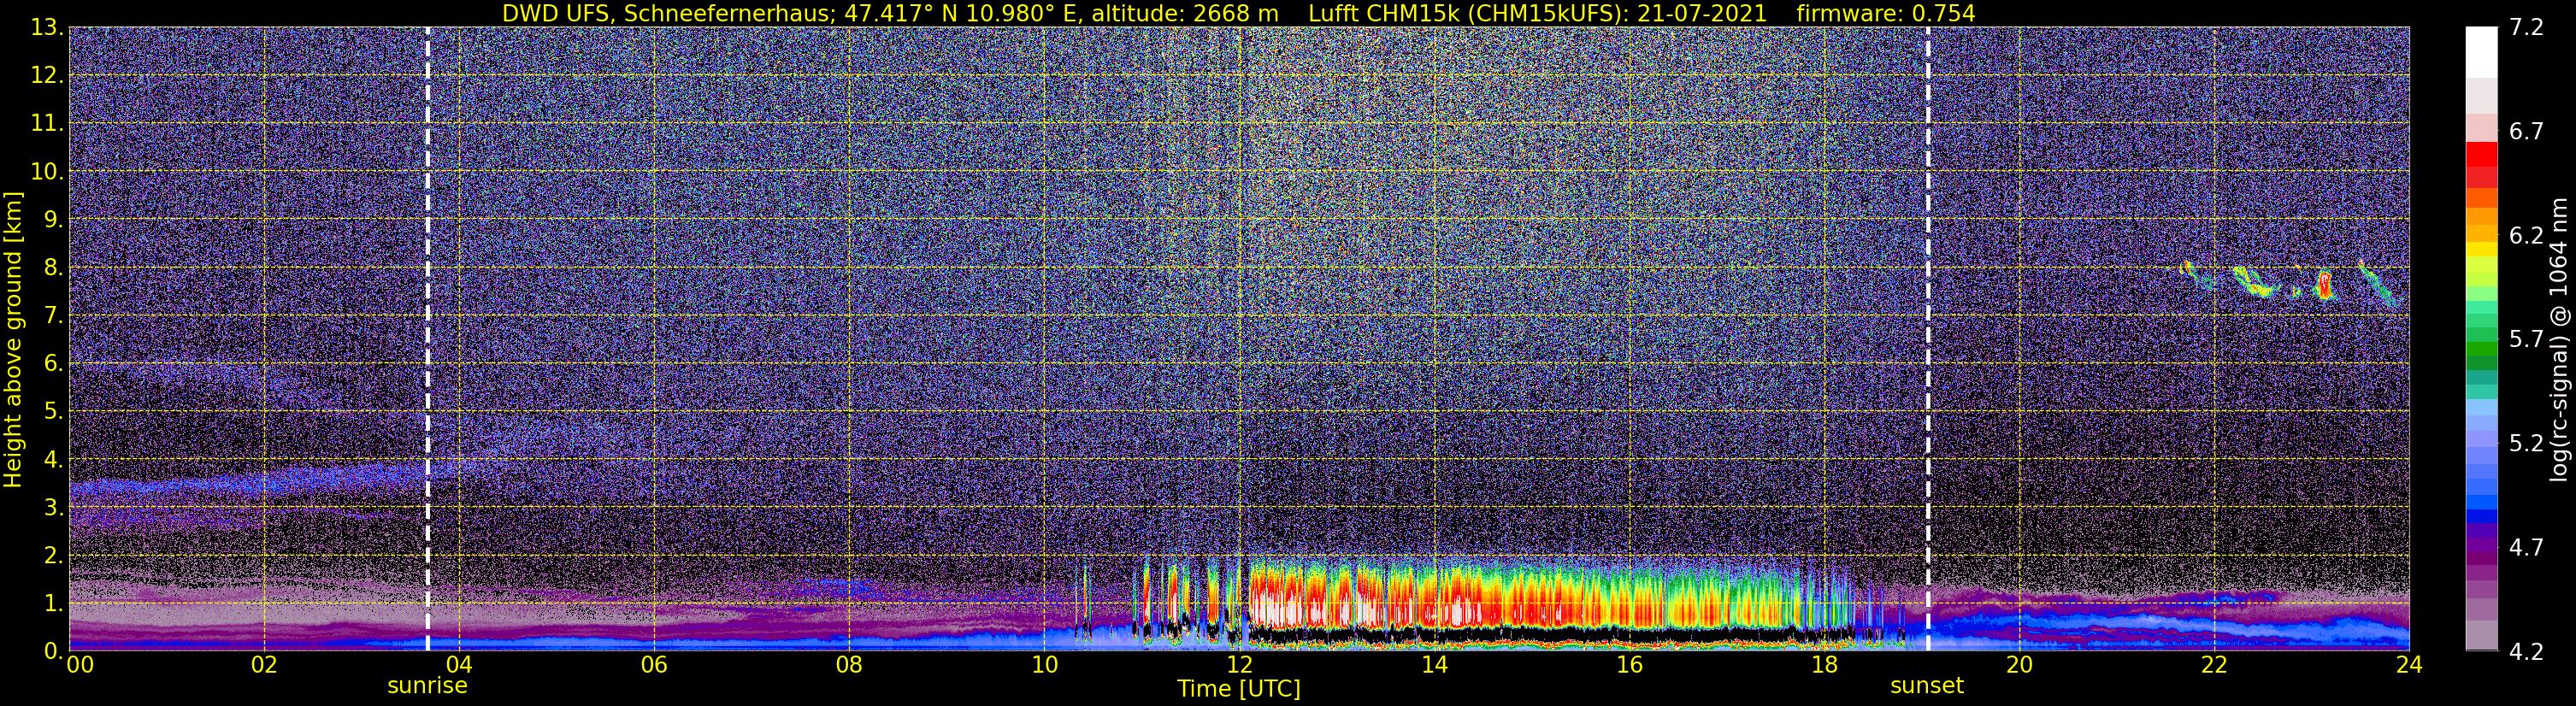Click the time axis tick label 06
The height and width of the screenshot is (706, 2576).
[654, 665]
